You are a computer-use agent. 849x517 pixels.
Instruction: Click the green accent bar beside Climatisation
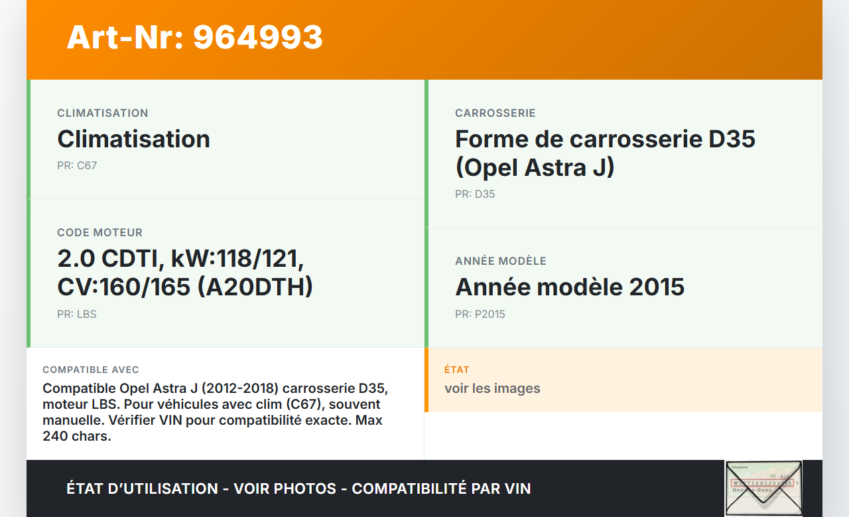27,139
